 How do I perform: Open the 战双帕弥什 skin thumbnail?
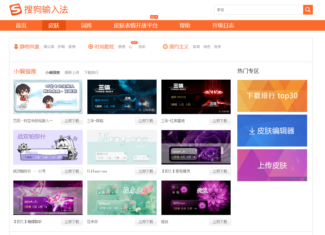click(x=48, y=147)
